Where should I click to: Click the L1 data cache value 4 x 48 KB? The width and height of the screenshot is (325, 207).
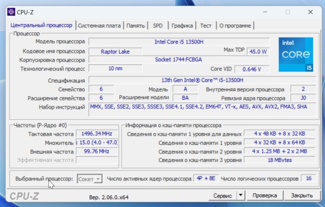click(x=280, y=134)
